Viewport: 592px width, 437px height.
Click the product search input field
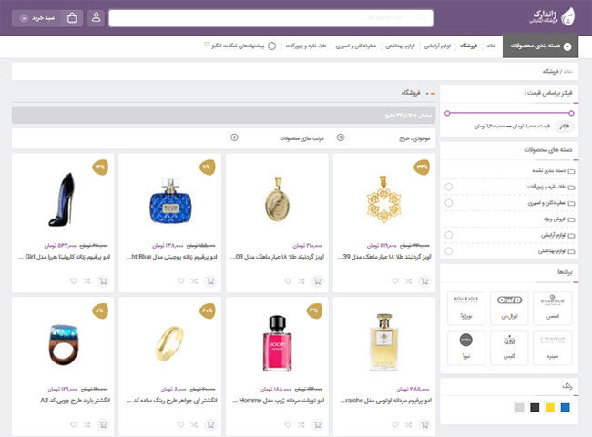[271, 18]
